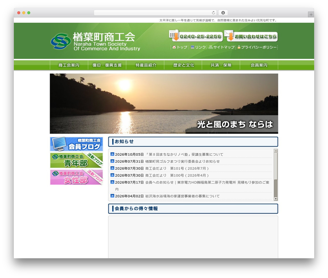Open the 商工会案内 menu item
328x278 pixels.
tap(69, 65)
